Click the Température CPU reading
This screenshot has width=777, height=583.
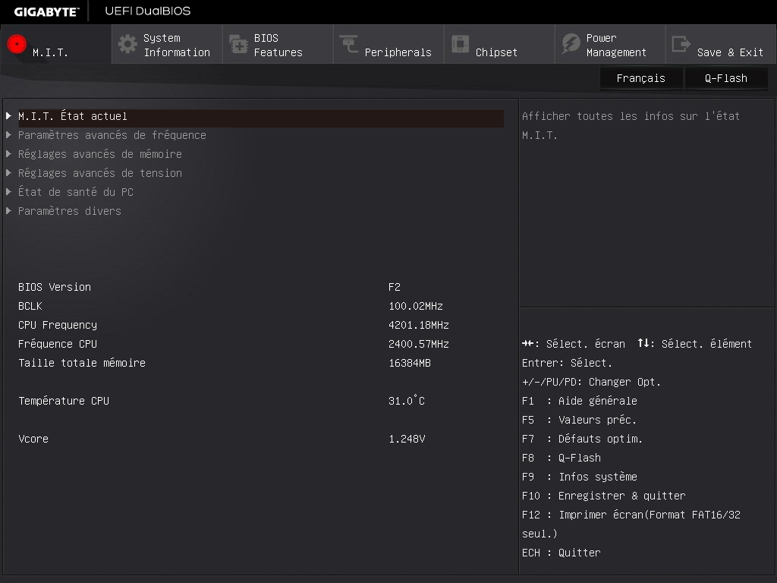(x=407, y=401)
